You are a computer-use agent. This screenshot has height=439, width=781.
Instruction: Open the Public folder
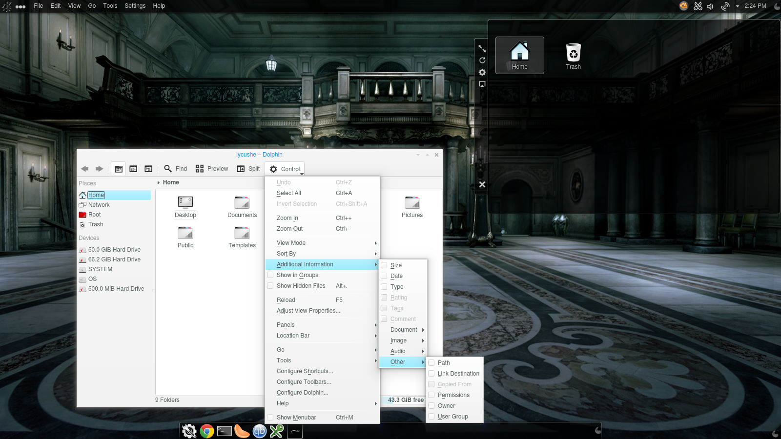click(185, 237)
